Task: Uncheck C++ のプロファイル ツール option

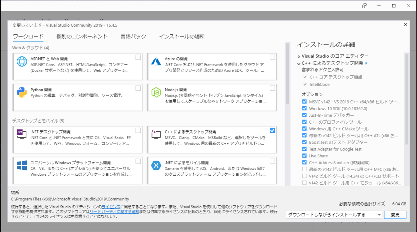Action: 304,122
